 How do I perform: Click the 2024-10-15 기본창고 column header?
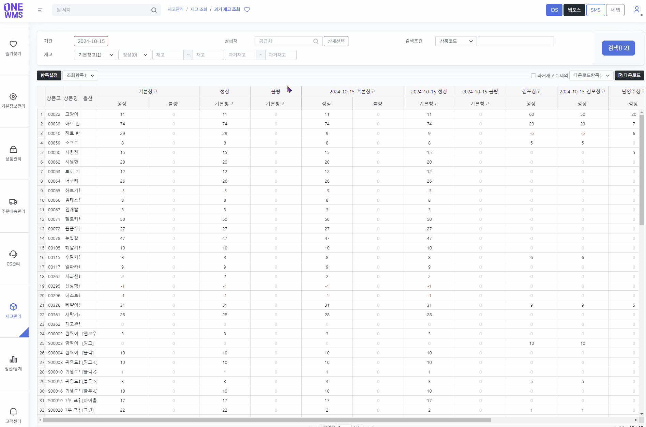tap(352, 92)
